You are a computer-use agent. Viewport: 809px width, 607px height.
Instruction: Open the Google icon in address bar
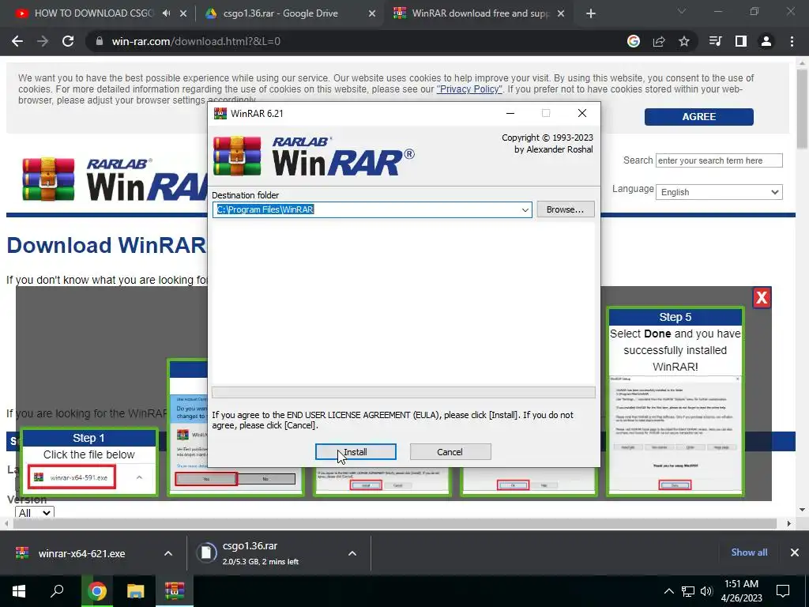pyautogui.click(x=634, y=41)
